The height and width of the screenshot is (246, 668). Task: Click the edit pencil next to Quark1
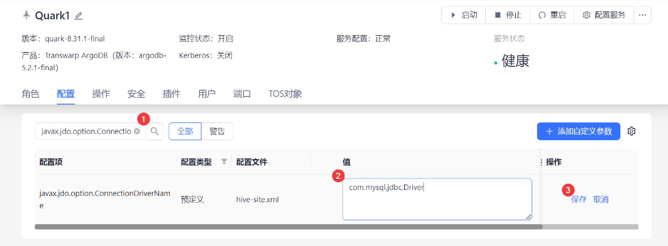click(79, 16)
